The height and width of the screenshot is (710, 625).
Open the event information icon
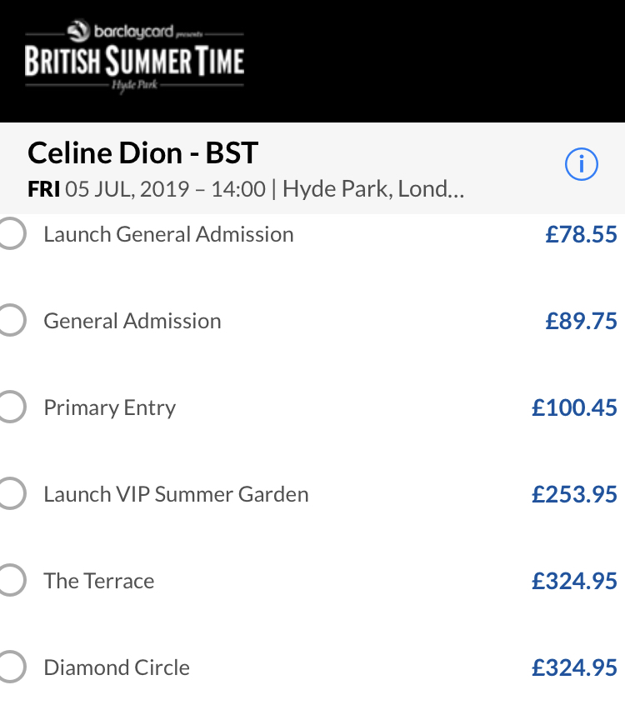(x=581, y=165)
